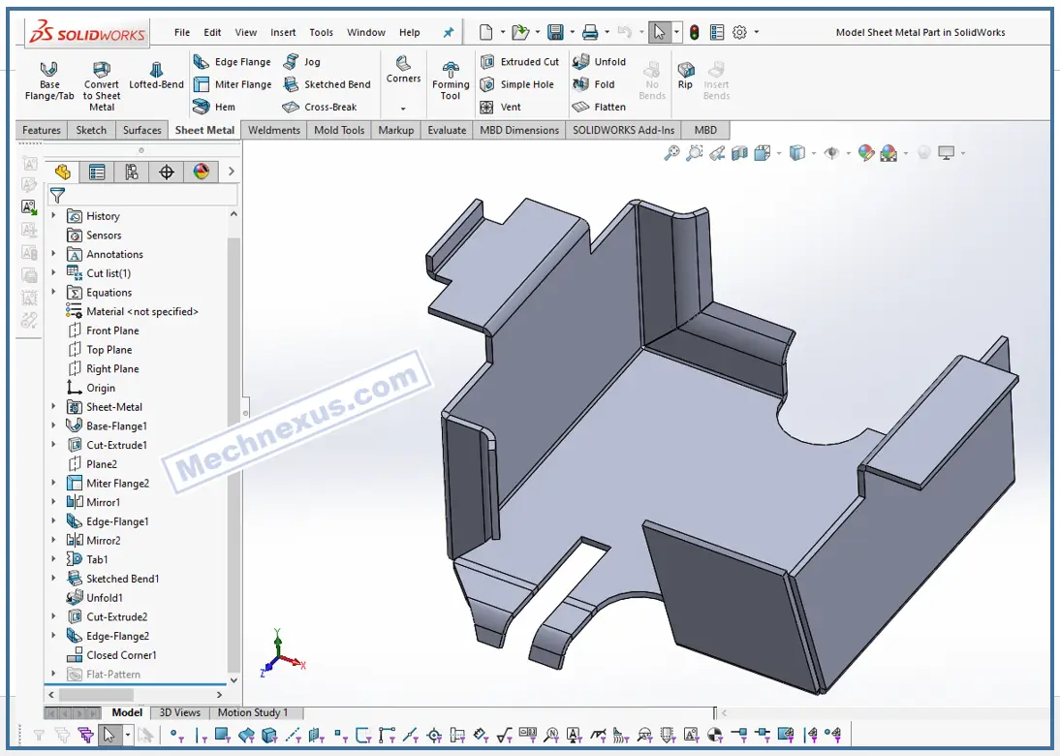Select the Rip tool

(x=685, y=76)
